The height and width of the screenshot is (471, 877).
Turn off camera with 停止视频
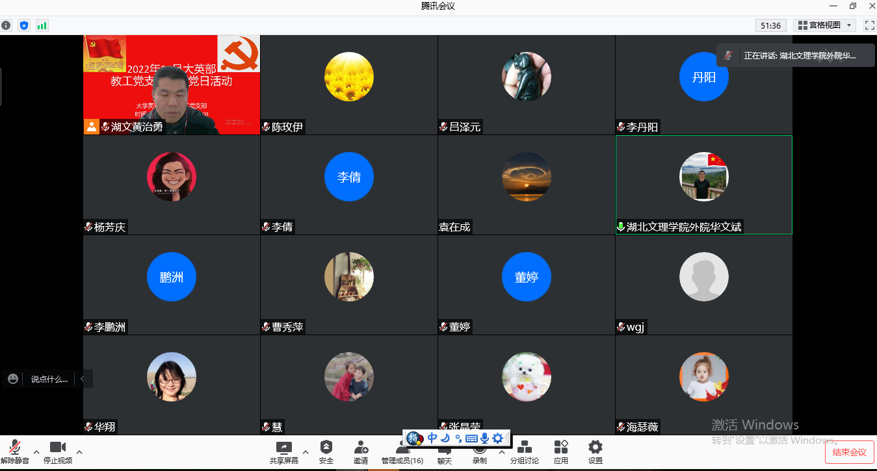point(58,452)
